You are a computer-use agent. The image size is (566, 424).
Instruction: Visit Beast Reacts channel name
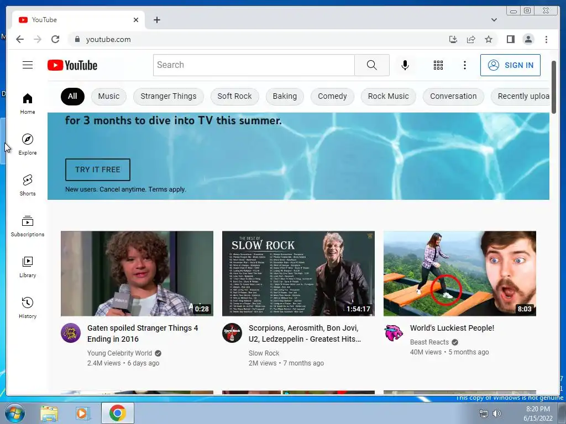click(429, 342)
